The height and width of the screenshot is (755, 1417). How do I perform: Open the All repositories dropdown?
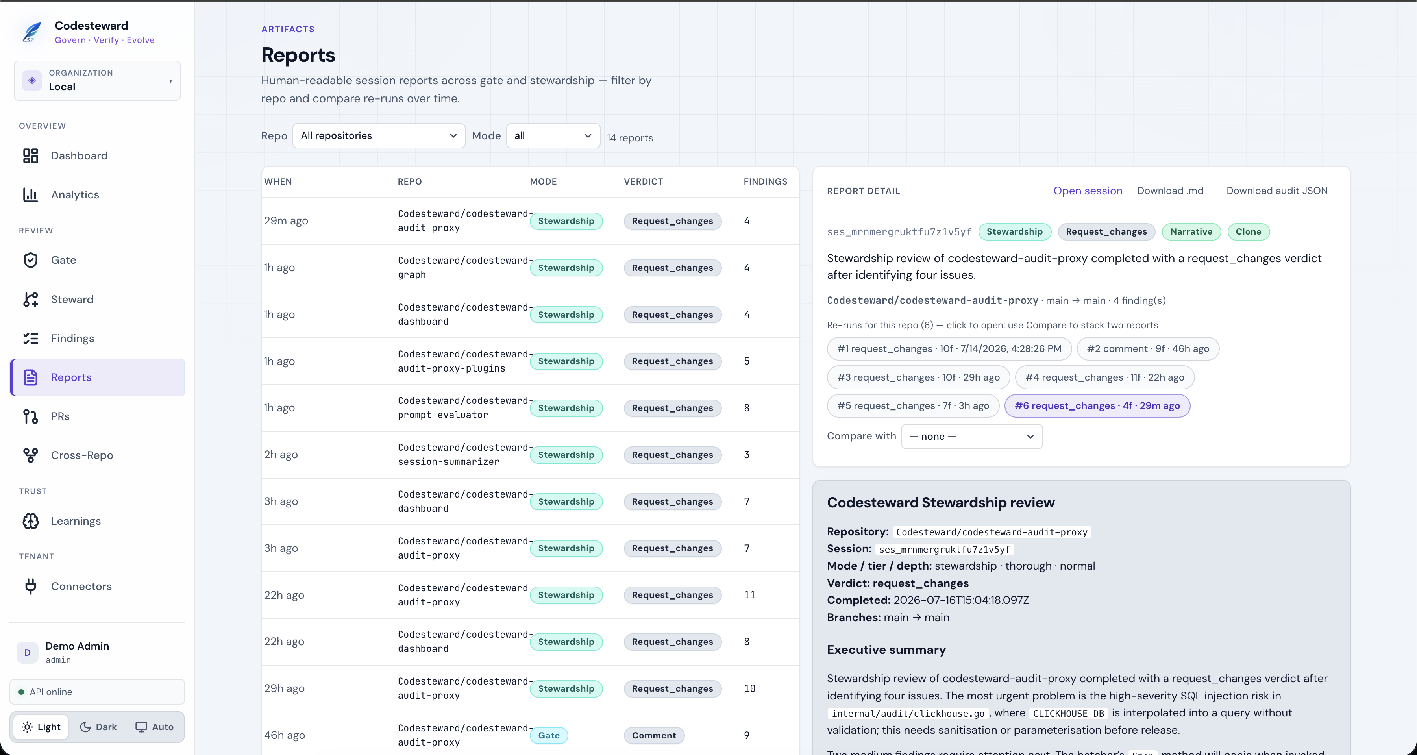pos(379,136)
